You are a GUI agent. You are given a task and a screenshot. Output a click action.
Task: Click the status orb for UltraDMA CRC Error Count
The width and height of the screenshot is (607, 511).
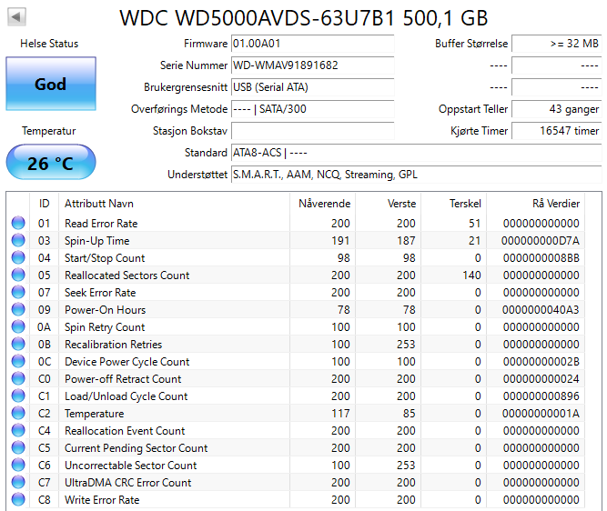(18, 483)
